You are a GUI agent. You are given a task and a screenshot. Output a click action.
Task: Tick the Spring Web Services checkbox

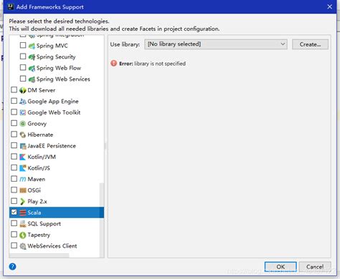tap(23, 79)
